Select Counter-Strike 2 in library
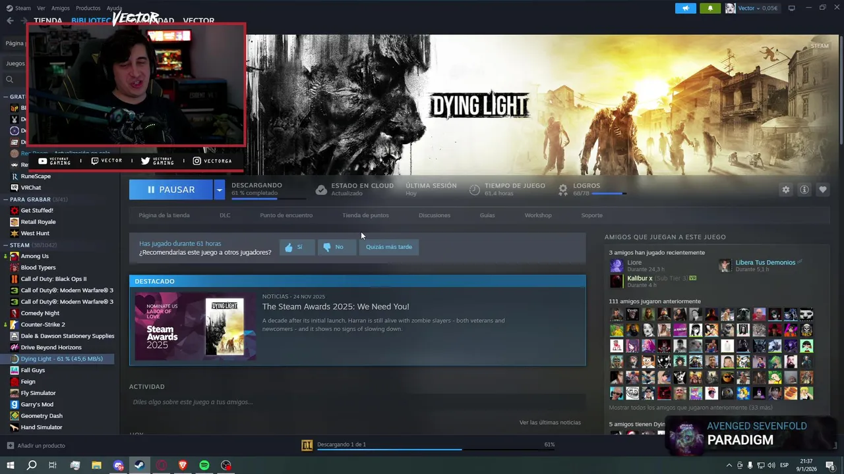Viewport: 844px width, 474px height. [x=43, y=325]
